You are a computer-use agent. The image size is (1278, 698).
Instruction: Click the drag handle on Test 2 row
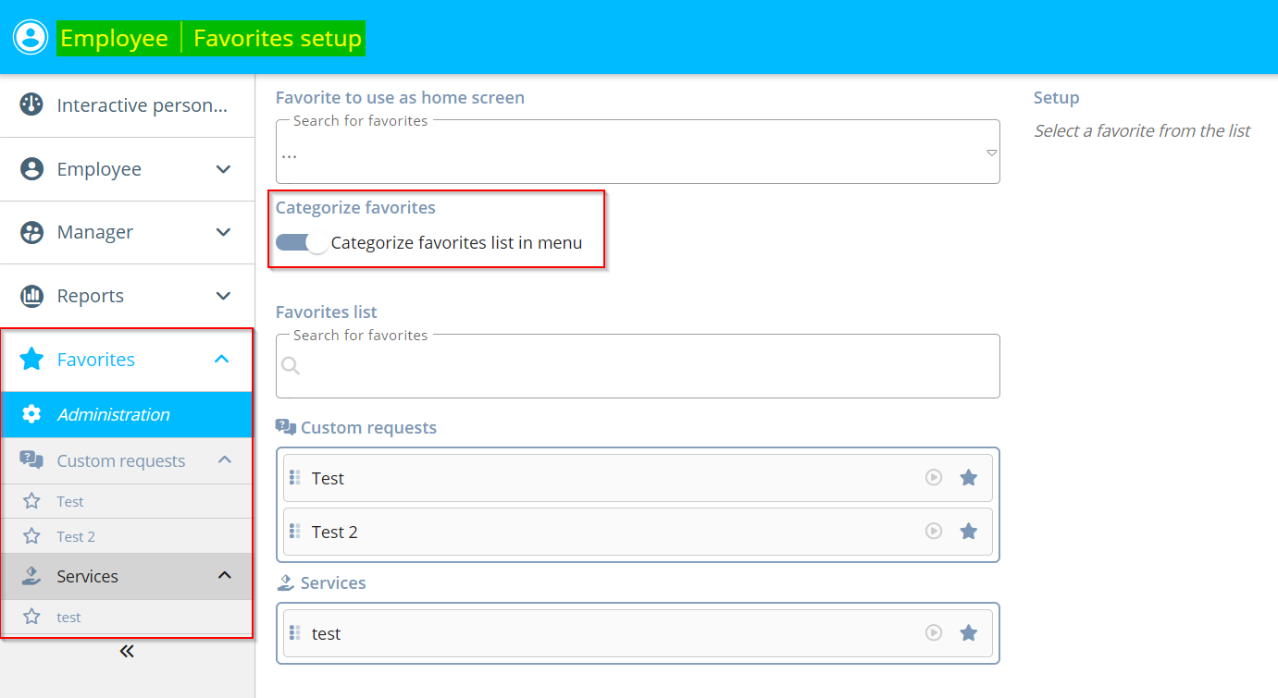pyautogui.click(x=295, y=532)
